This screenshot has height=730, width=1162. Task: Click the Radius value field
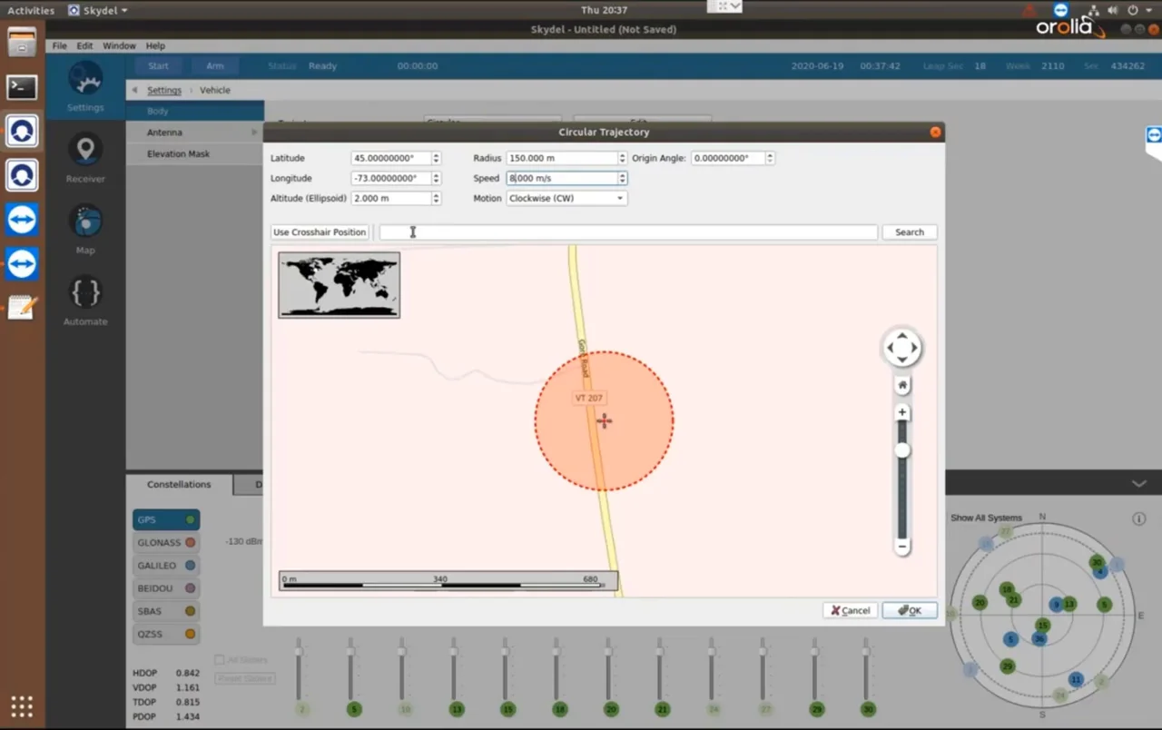coord(562,158)
